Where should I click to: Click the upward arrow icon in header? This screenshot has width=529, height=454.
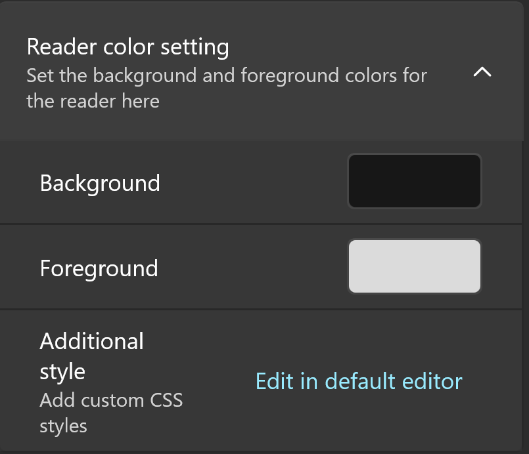coord(482,72)
